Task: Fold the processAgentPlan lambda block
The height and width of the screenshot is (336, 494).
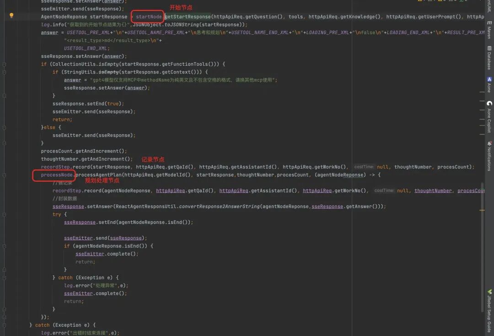Action: pyautogui.click(x=5, y=175)
